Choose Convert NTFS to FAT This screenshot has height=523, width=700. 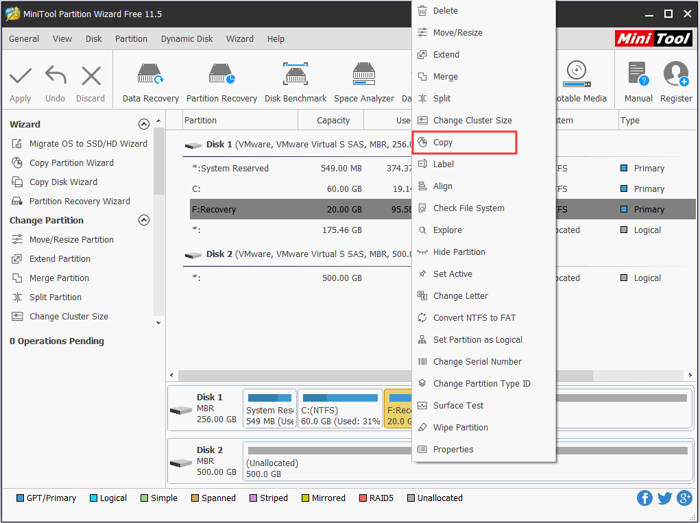pyautogui.click(x=483, y=318)
